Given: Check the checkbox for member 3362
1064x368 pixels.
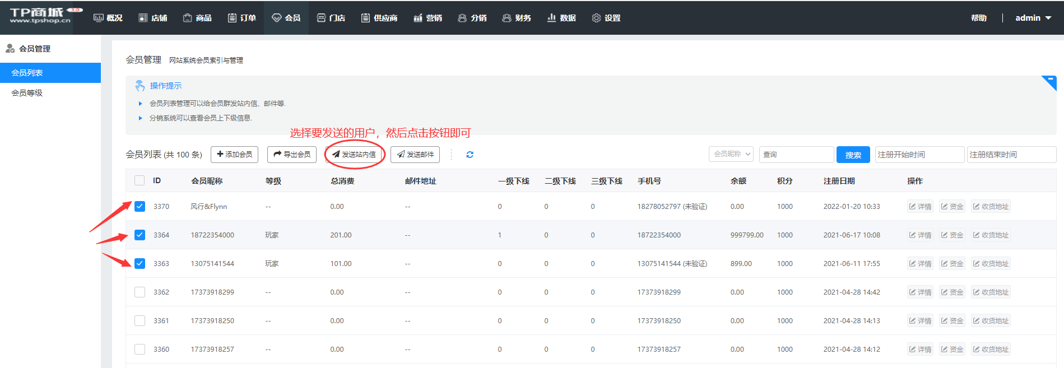Looking at the screenshot, I should 140,292.
